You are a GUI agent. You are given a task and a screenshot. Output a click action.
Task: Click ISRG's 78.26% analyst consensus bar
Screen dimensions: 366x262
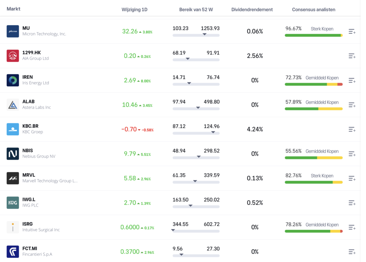[314, 231]
